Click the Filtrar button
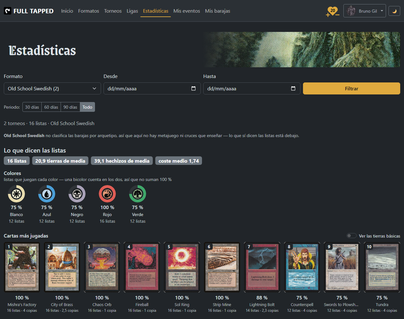 352,88
